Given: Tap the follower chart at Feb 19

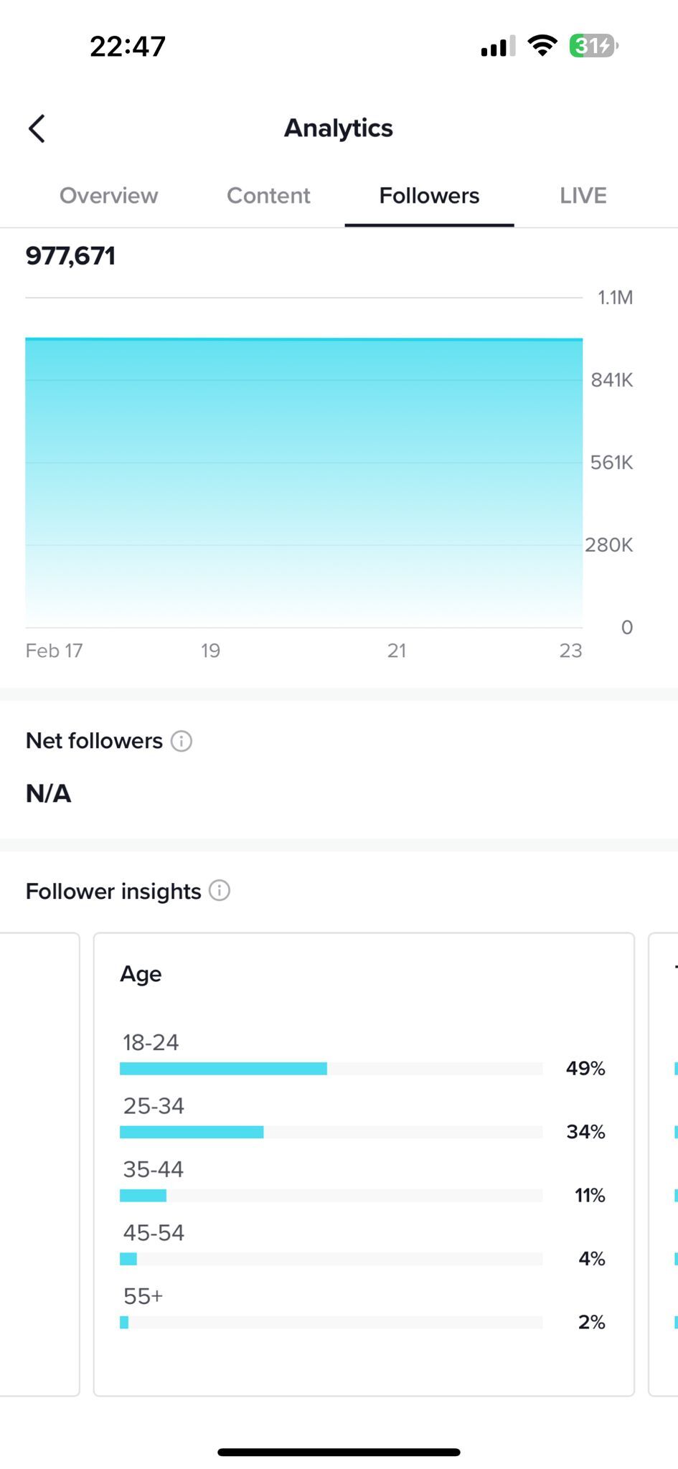Looking at the screenshot, I should (x=210, y=482).
